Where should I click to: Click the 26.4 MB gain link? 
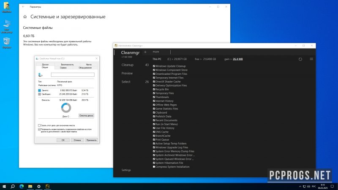[x=238, y=59]
